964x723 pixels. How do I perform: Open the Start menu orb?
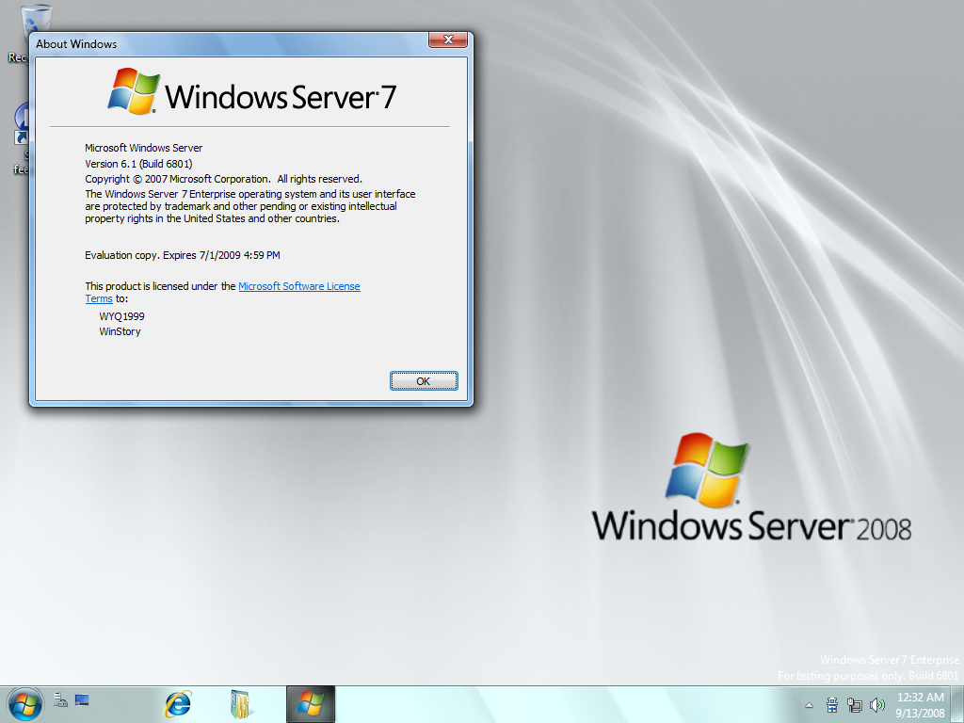pos(24,703)
